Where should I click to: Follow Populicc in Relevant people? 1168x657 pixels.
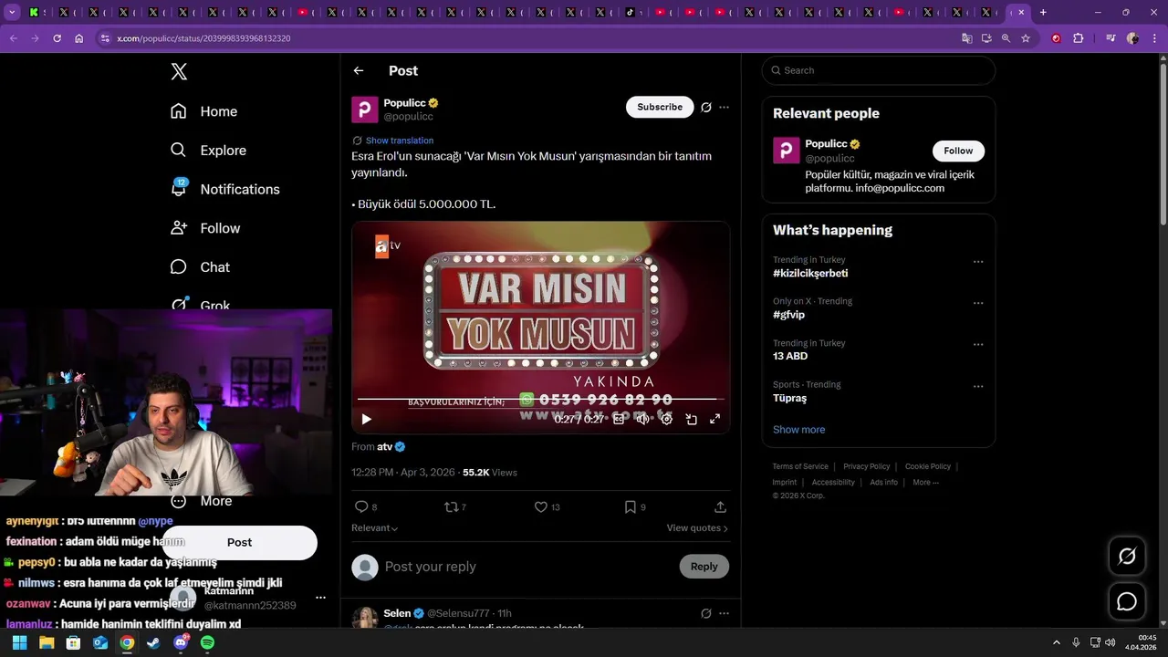click(x=958, y=151)
